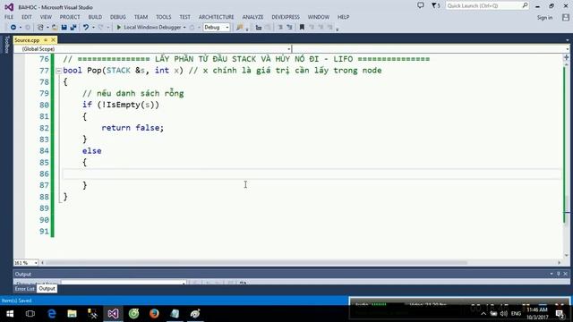Open Task View from the taskbar
Image resolution: width=573 pixels, height=322 pixels.
tap(30, 314)
